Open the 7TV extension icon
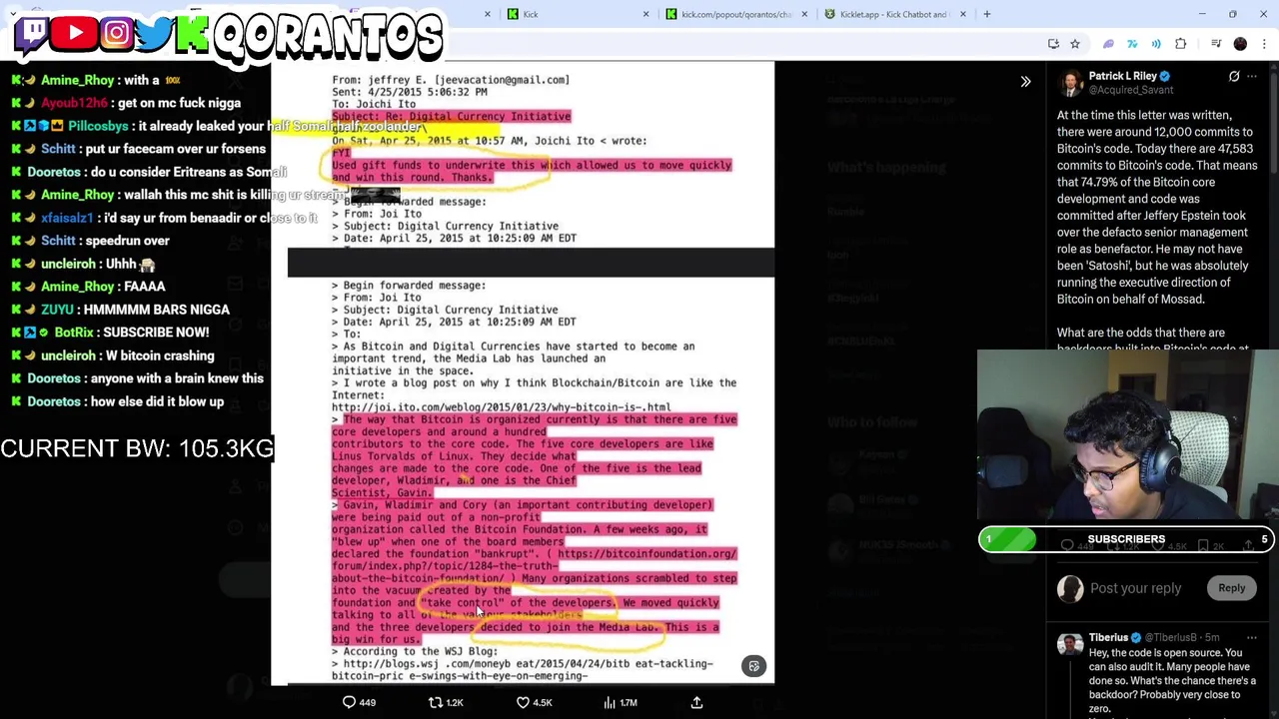Image resolution: width=1279 pixels, height=719 pixels. coord(1132,44)
